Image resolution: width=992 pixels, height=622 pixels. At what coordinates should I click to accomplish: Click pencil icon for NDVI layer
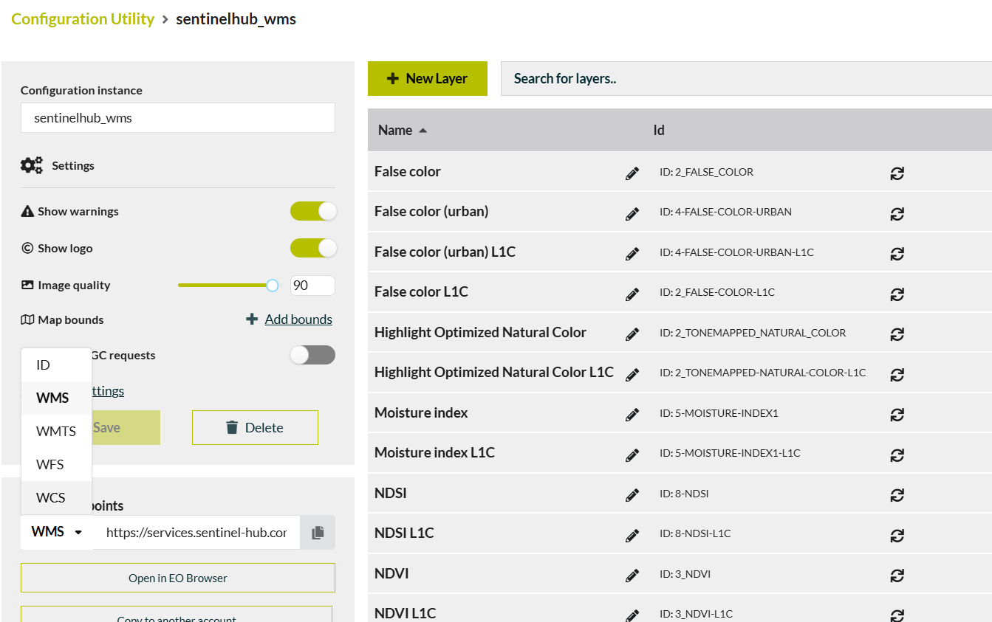pyautogui.click(x=632, y=576)
